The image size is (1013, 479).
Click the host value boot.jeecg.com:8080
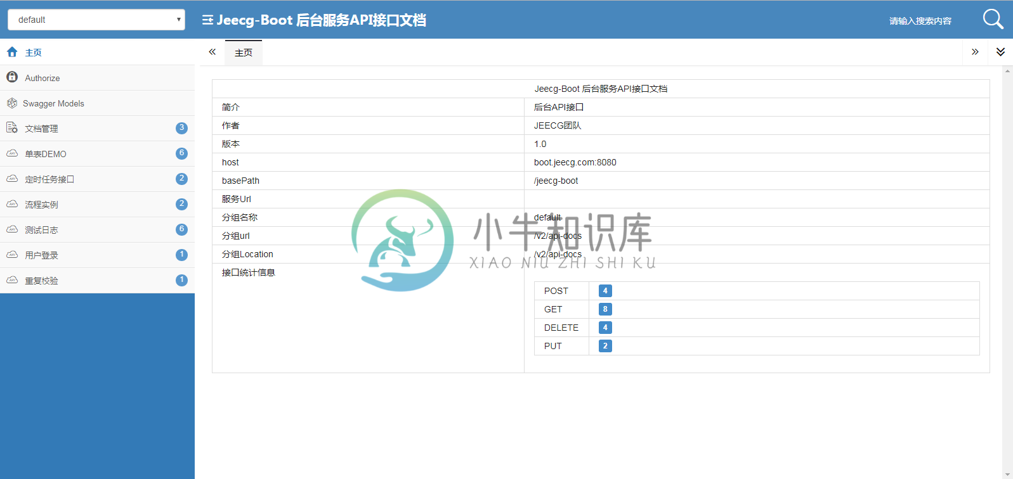tap(575, 162)
